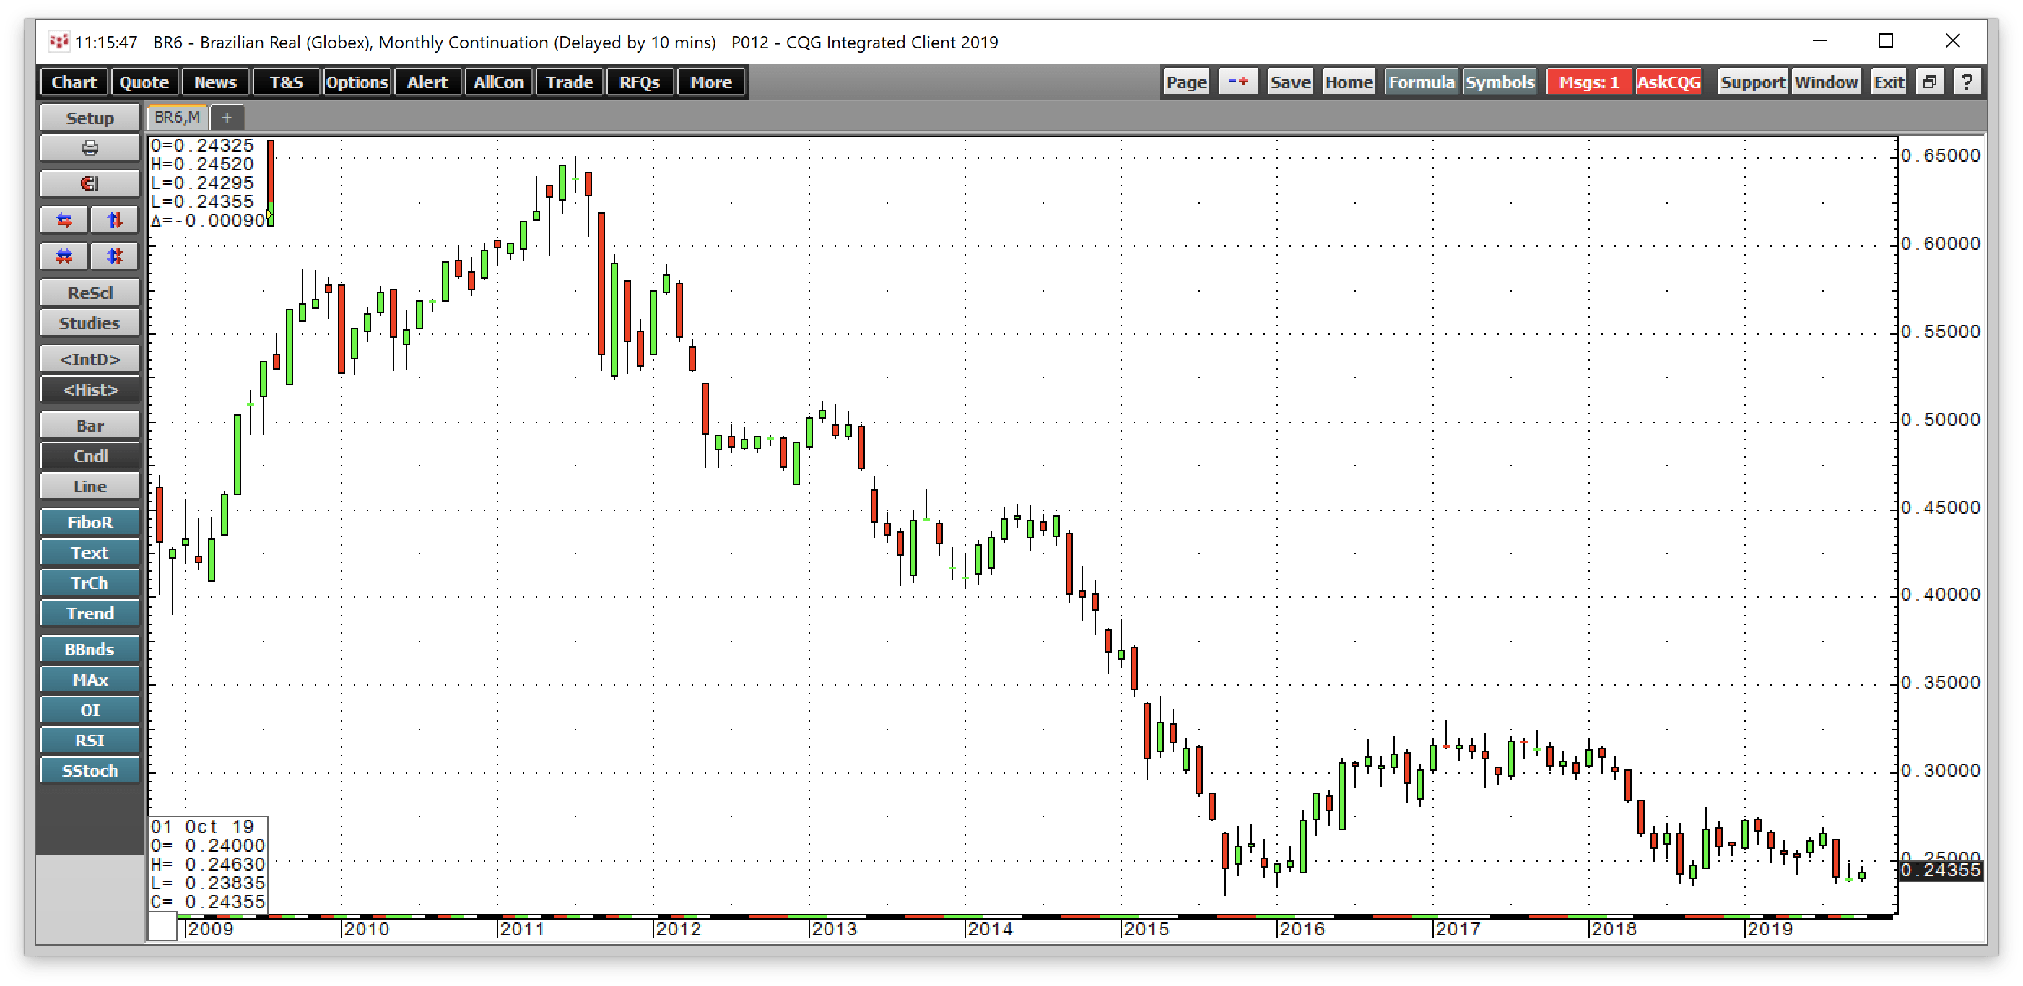Toggle the RSI study
2023x986 pixels.
(x=90, y=741)
